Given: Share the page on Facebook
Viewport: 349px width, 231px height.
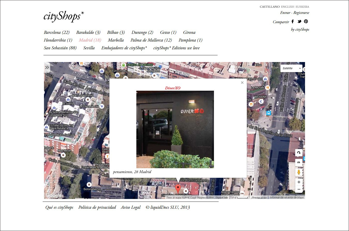Looking at the screenshot, I should (x=293, y=22).
